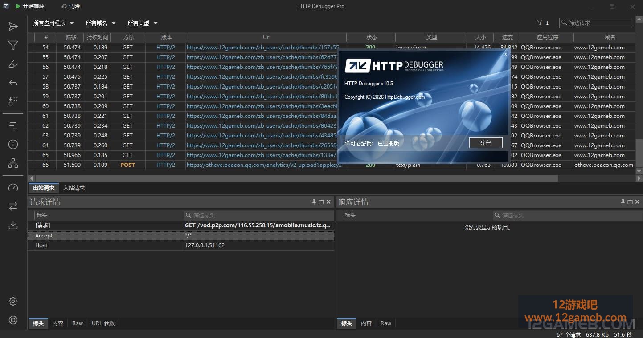Image resolution: width=643 pixels, height=338 pixels.
Task: Open help via the lifebuoy icon
Action: point(13,320)
